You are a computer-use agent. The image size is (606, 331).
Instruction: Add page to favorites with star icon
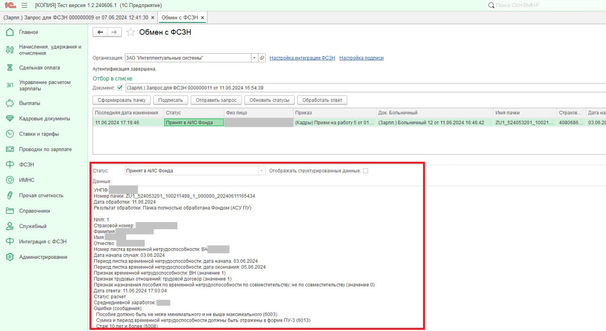[x=131, y=33]
